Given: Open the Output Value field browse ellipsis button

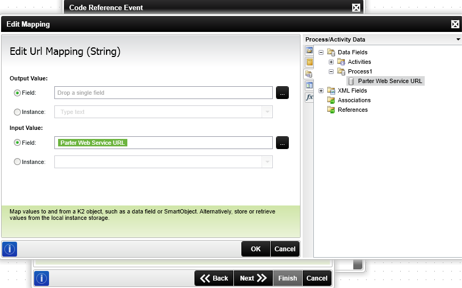Looking at the screenshot, I should click(x=282, y=93).
